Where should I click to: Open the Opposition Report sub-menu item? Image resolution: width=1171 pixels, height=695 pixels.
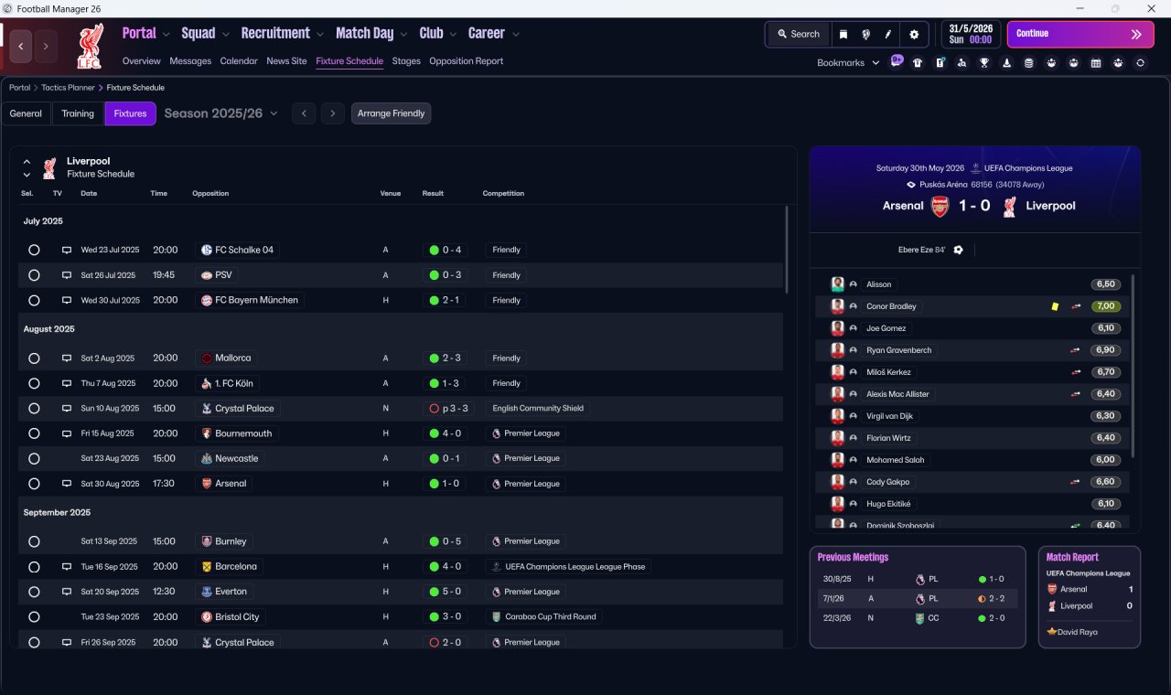tap(467, 61)
